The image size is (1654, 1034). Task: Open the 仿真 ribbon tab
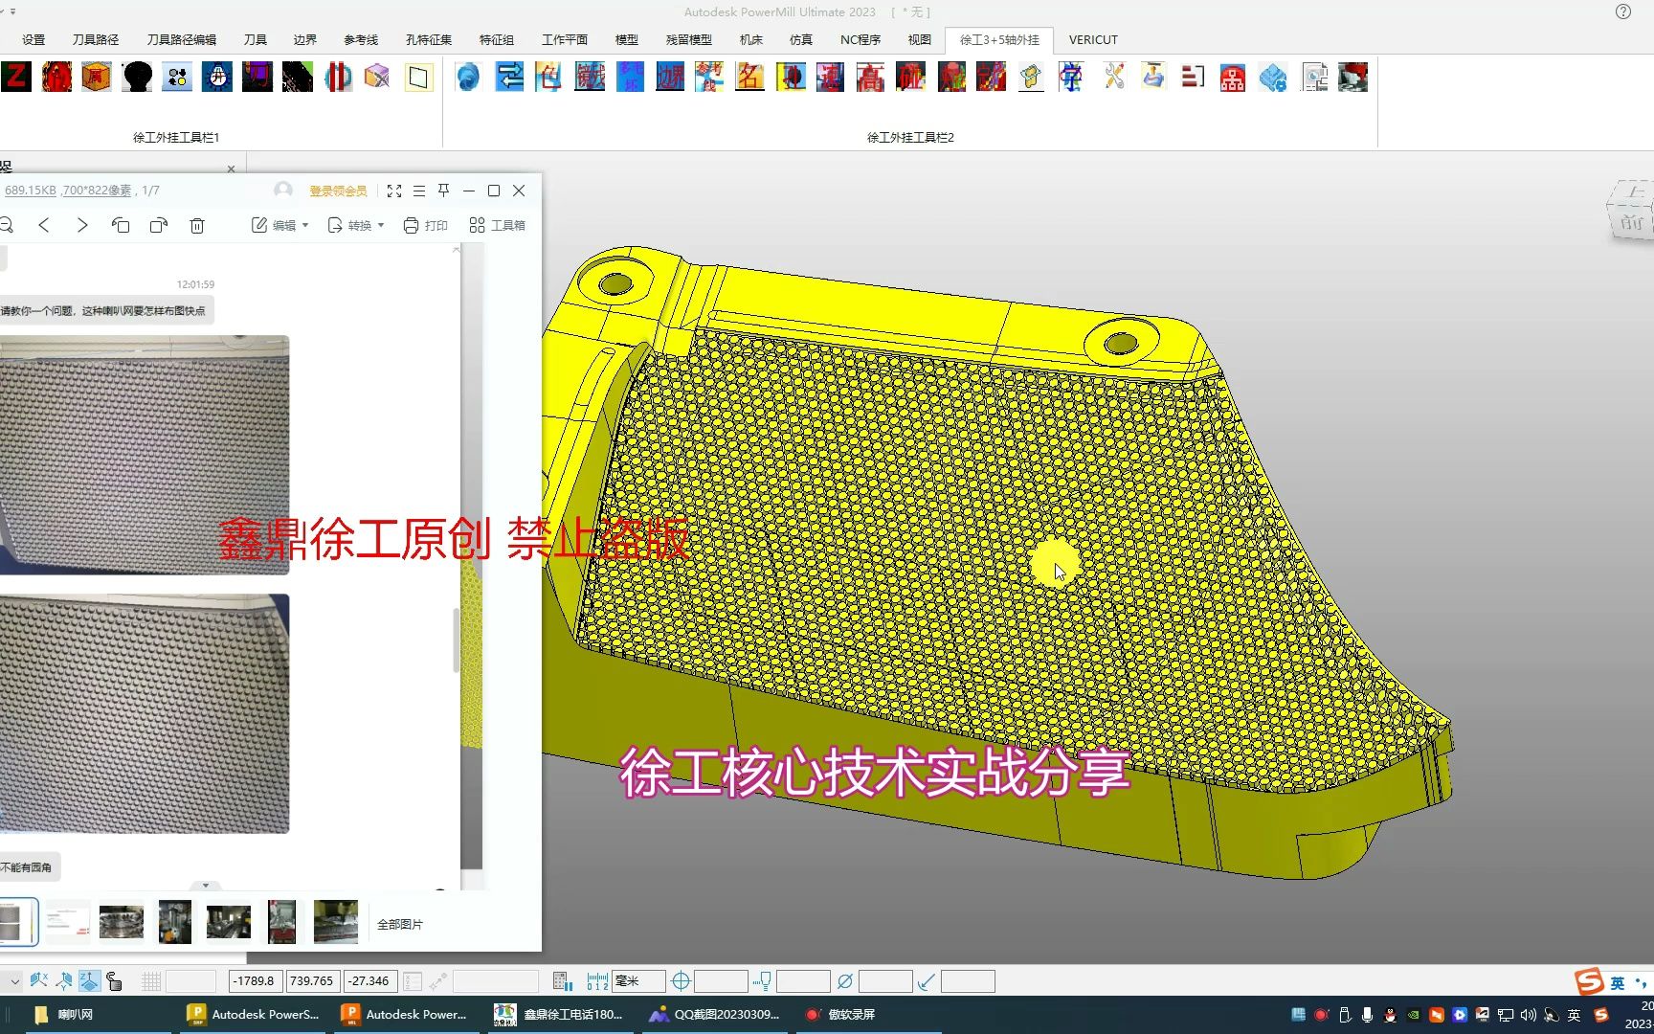click(x=801, y=39)
